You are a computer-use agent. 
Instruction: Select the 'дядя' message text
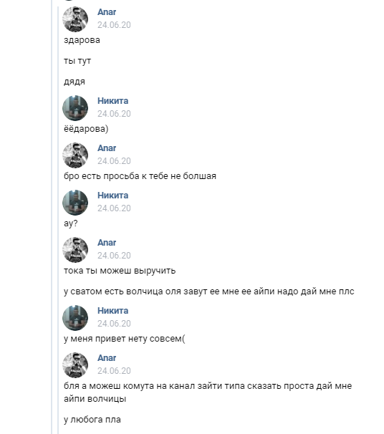(x=75, y=82)
